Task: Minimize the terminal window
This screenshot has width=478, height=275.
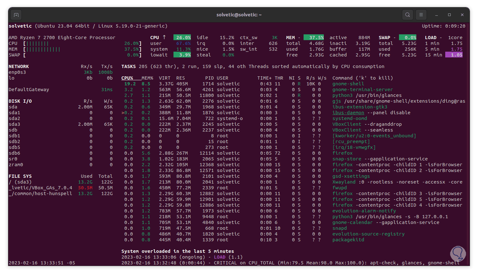Action: 437,15
